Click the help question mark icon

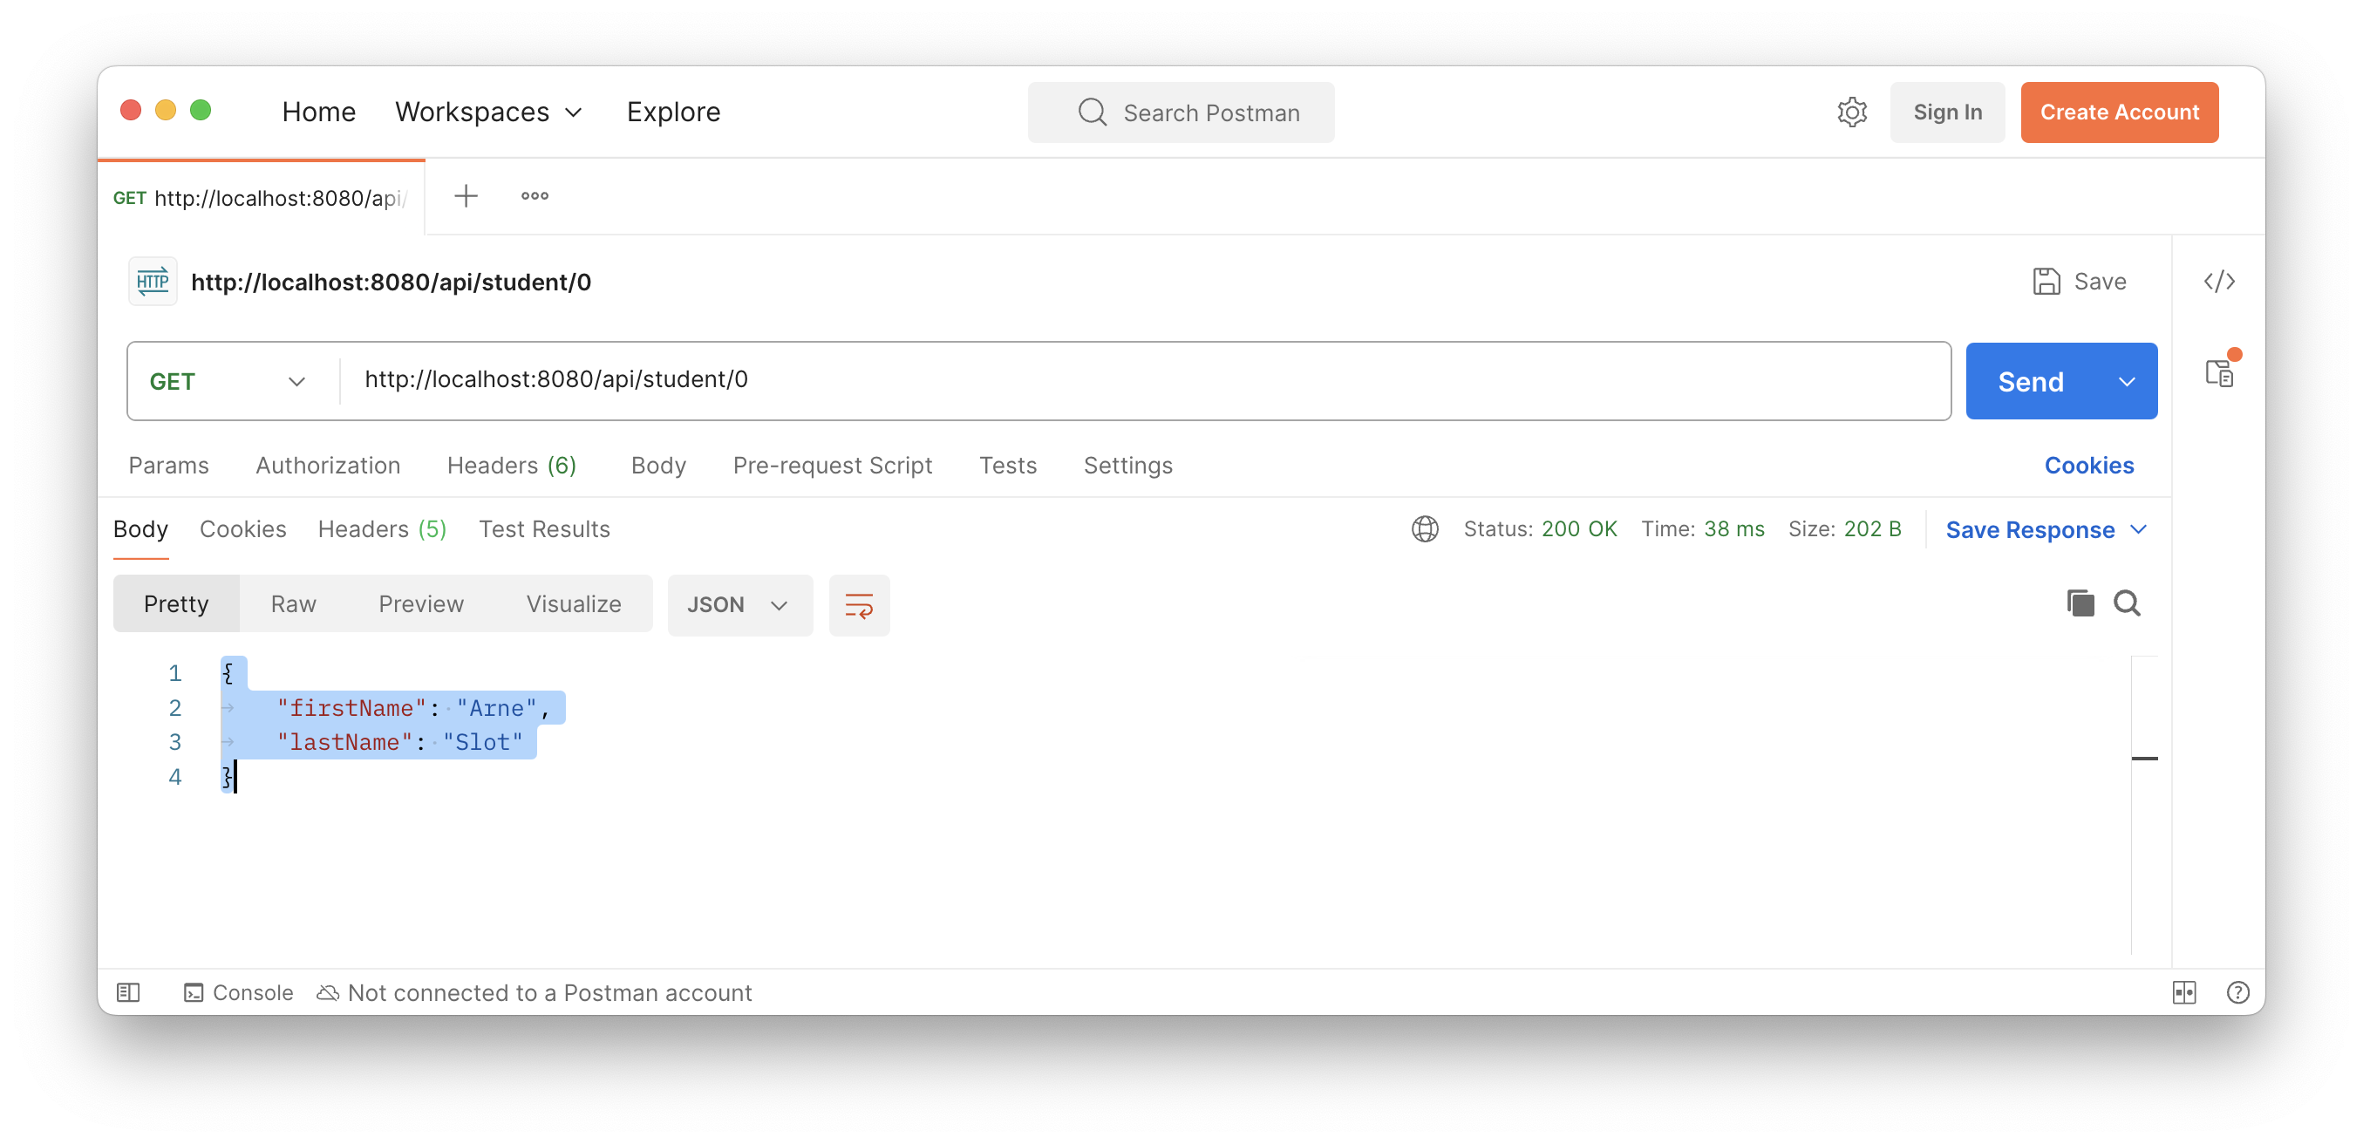(x=2237, y=992)
